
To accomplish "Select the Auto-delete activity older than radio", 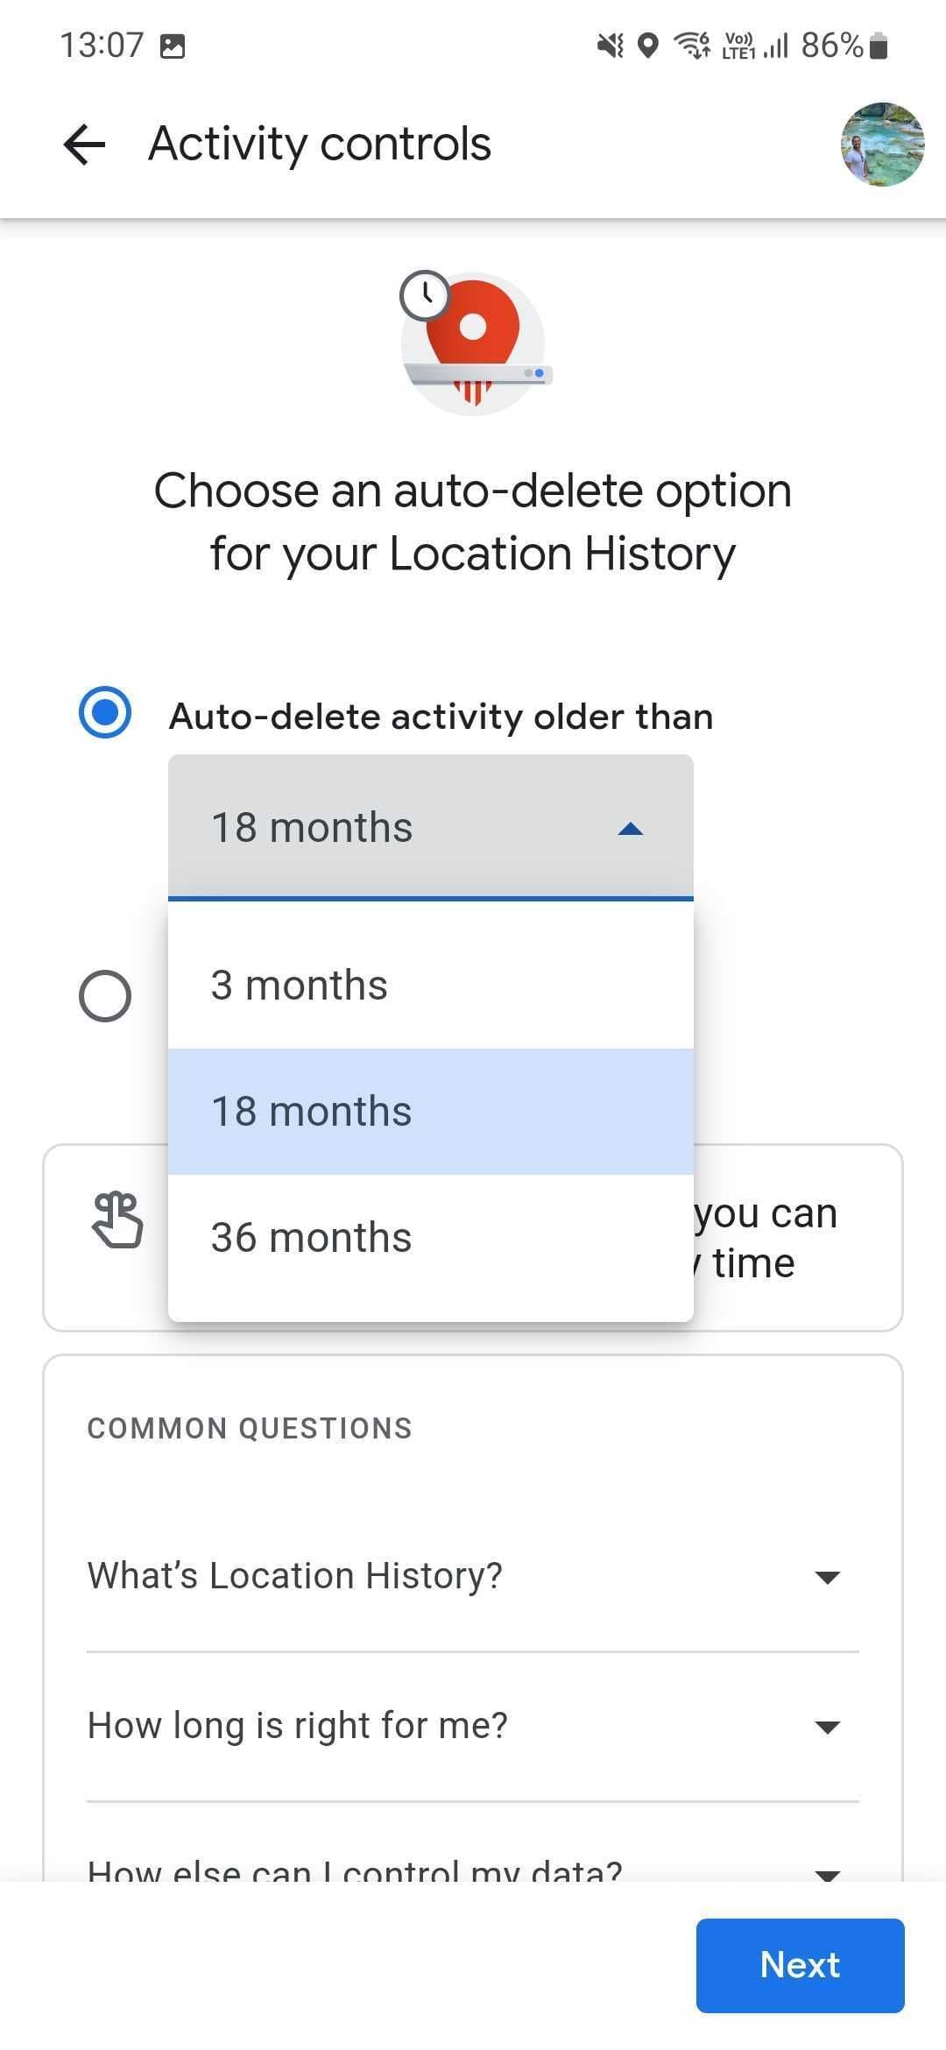I will click(105, 712).
